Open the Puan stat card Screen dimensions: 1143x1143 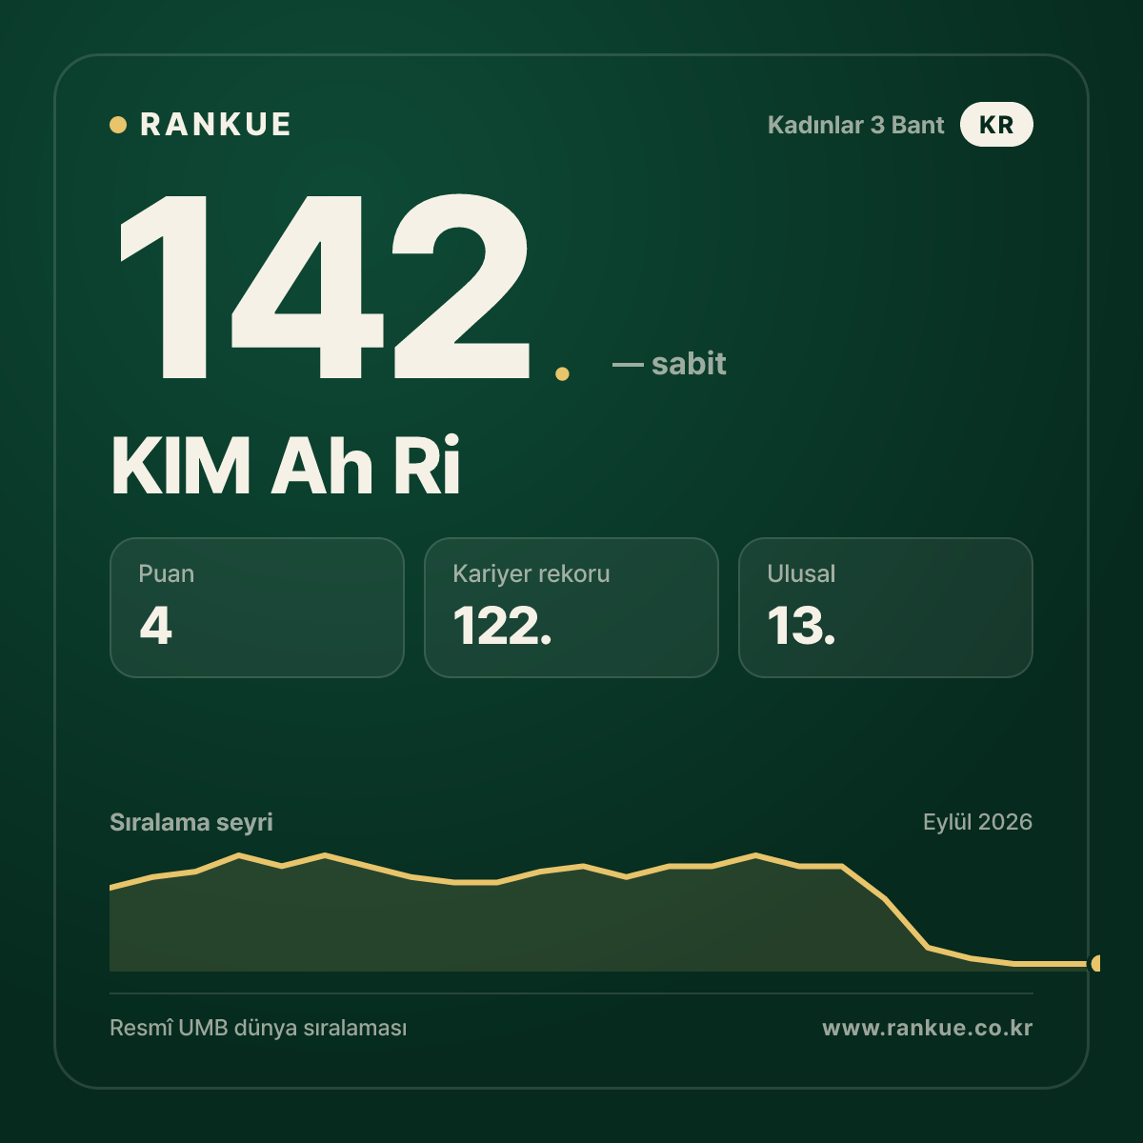(257, 608)
